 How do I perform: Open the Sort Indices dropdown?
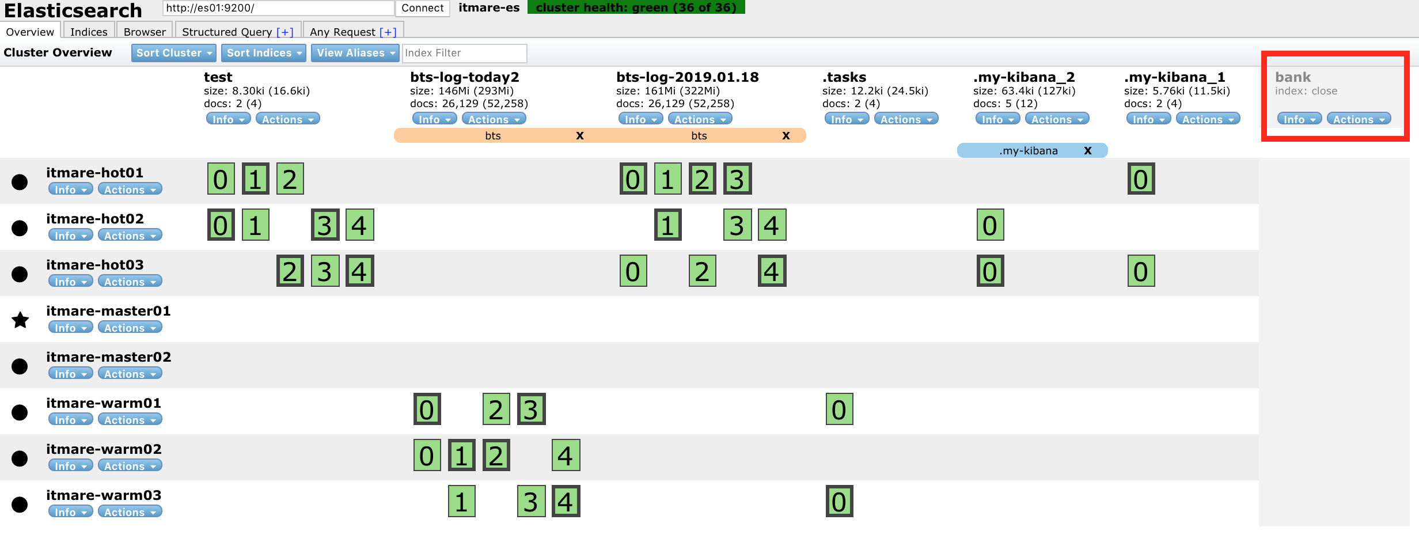(x=264, y=53)
